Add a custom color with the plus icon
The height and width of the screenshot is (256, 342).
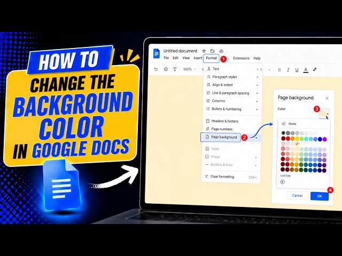click(x=283, y=182)
